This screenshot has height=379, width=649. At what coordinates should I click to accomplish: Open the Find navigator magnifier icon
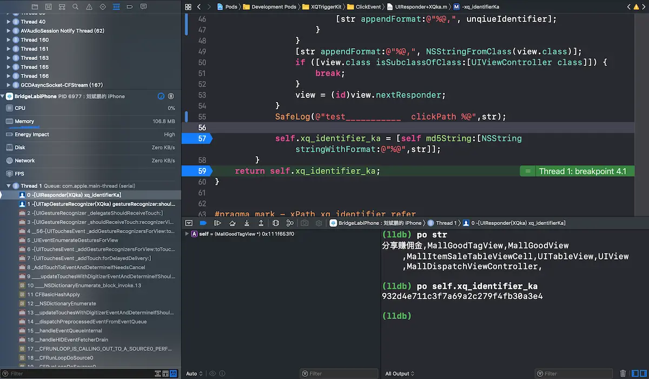click(x=75, y=7)
